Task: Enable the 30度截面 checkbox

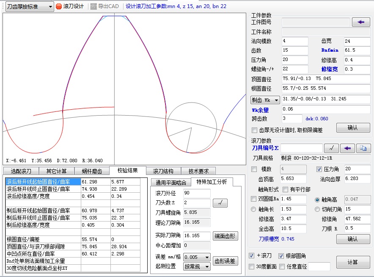Action: 252,266
